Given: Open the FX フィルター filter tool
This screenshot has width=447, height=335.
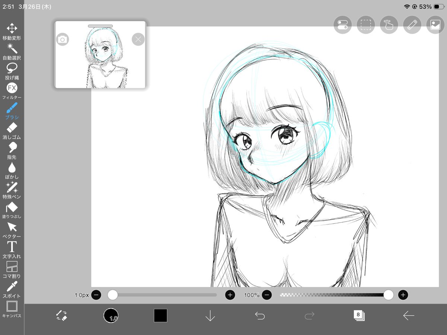Looking at the screenshot, I should click(x=12, y=91).
